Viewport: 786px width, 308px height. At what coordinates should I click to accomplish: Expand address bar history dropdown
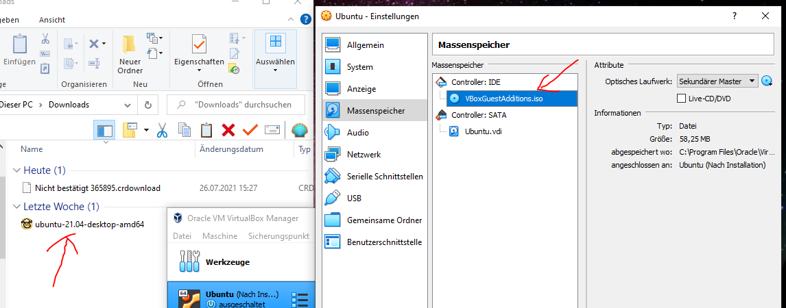pyautogui.click(x=127, y=105)
